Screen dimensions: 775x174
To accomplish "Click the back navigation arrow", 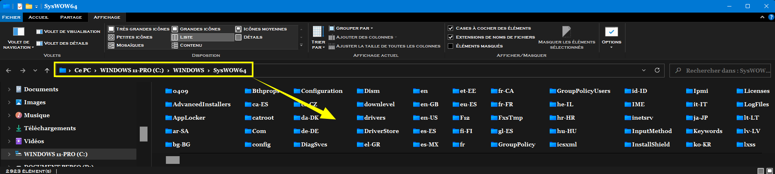I will click(x=9, y=71).
